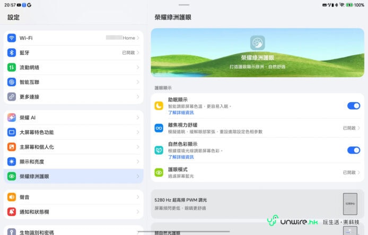The image size is (368, 235).
Task: Open 榮耀 AI via its chevron
Action: 138,118
